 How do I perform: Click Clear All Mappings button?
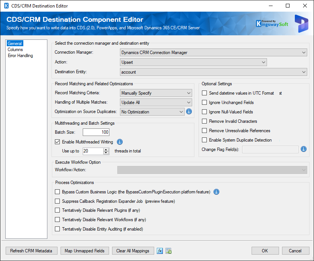(133, 251)
